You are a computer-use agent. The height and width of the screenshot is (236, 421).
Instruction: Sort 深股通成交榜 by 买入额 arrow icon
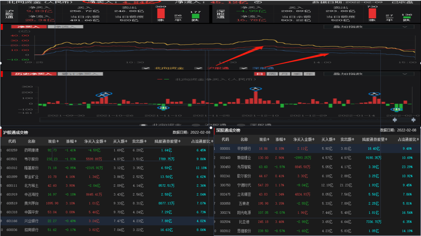[x=334, y=140]
